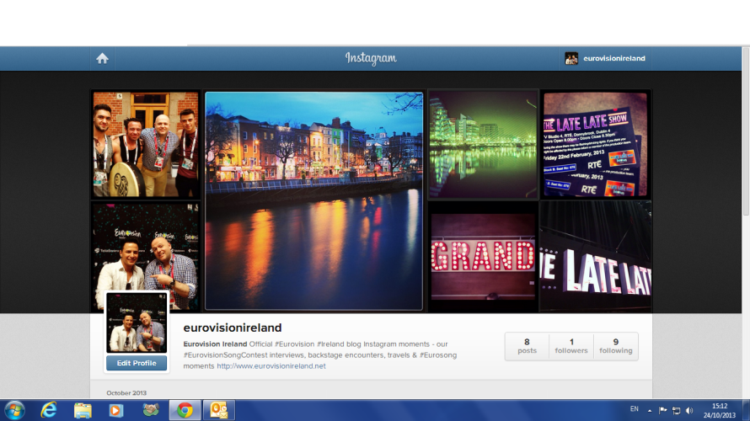The width and height of the screenshot is (750, 421).
Task: Click the #EurovisionSongContest hashtag in the bio
Action: (225, 355)
